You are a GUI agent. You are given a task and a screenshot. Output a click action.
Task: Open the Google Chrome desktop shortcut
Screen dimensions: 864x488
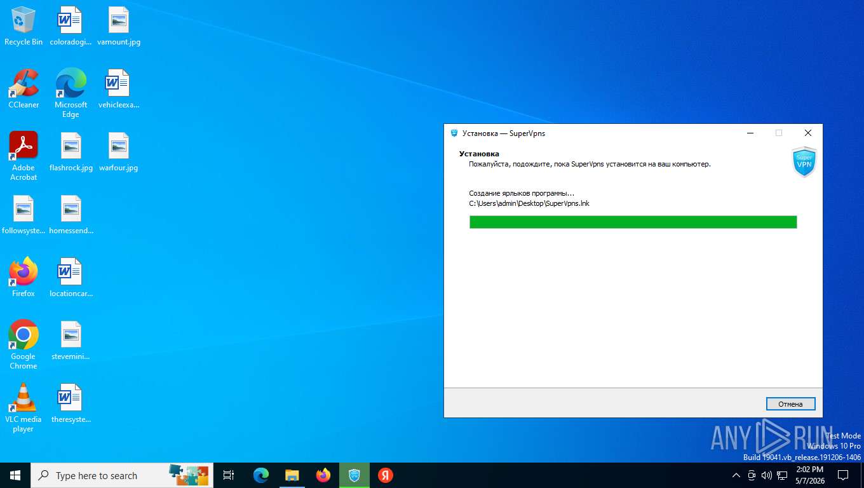click(24, 344)
